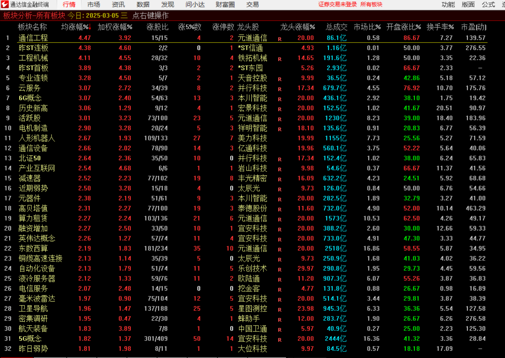
Task: Open the 财富圈 tab
Action: pos(225,4)
